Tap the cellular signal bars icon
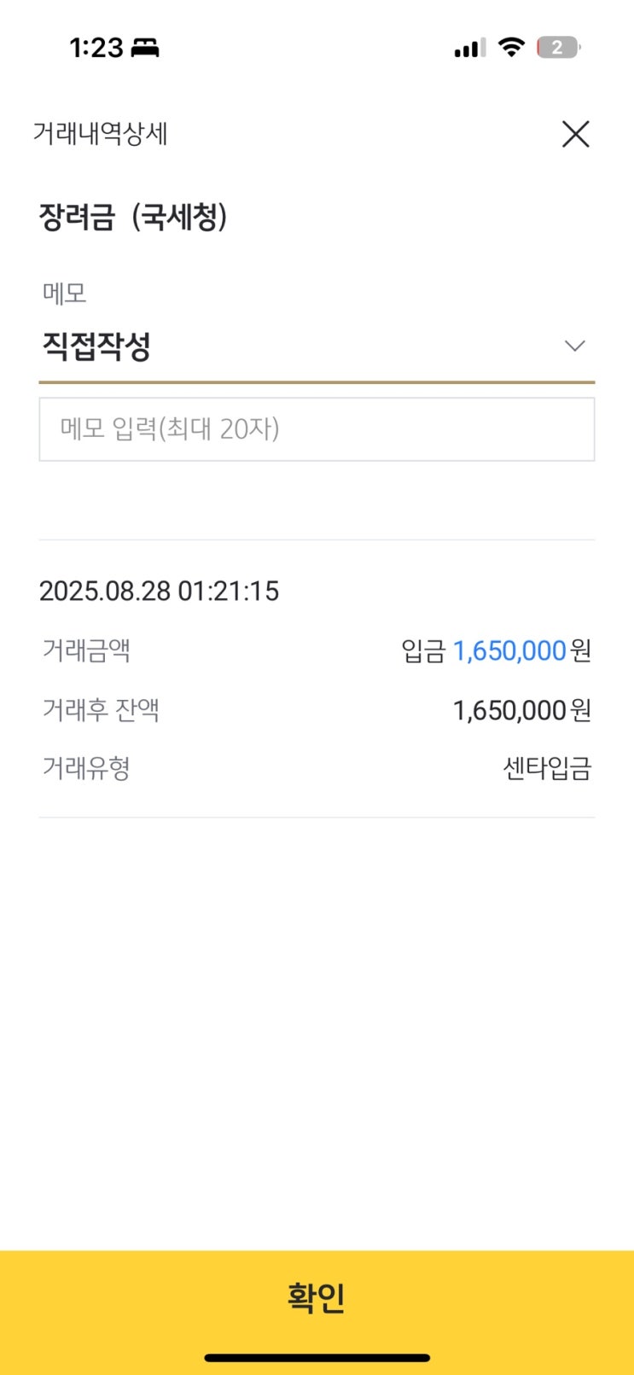 point(469,48)
